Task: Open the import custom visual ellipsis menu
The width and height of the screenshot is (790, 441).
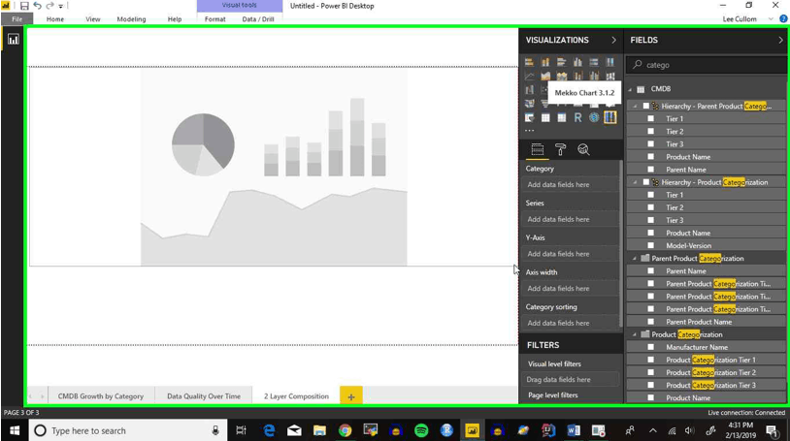Action: click(529, 131)
